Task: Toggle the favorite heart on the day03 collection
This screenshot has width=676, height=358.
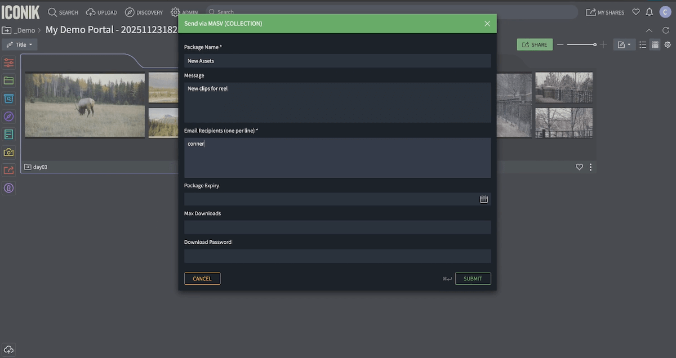Action: click(x=579, y=167)
